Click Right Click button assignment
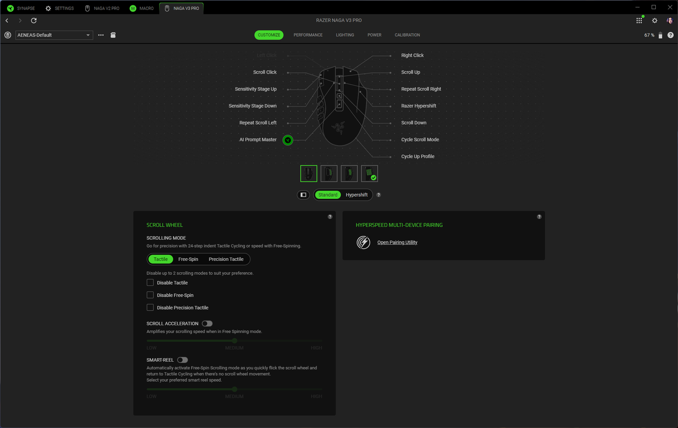 [x=413, y=56]
